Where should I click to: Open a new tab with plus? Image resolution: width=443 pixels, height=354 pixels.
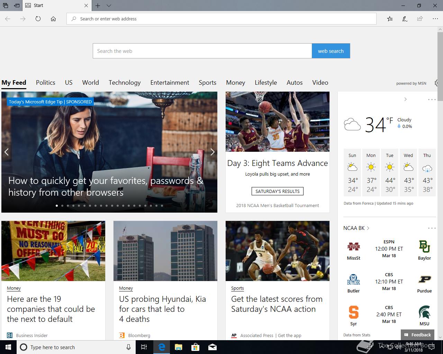point(98,6)
